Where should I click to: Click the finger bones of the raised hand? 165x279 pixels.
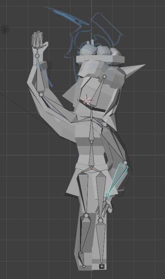click(38, 40)
